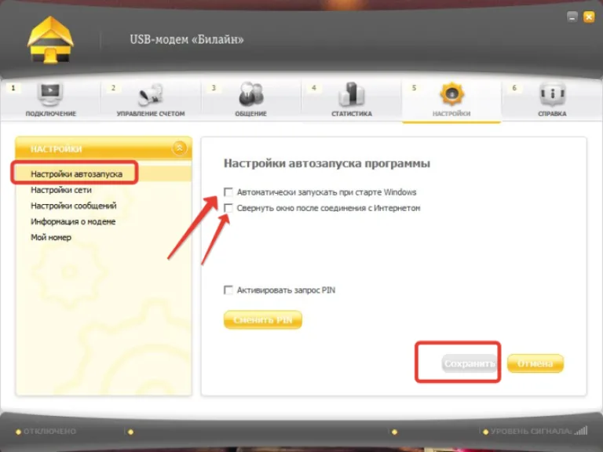The image size is (603, 452).
Task: Open the Справка info icon
Action: (x=552, y=93)
